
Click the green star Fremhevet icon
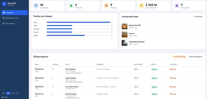pyautogui.click(x=71, y=6)
